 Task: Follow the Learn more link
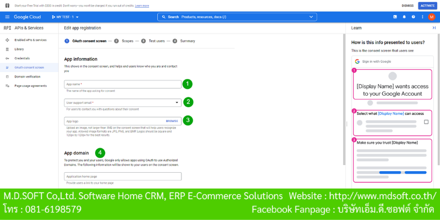[x=142, y=5]
